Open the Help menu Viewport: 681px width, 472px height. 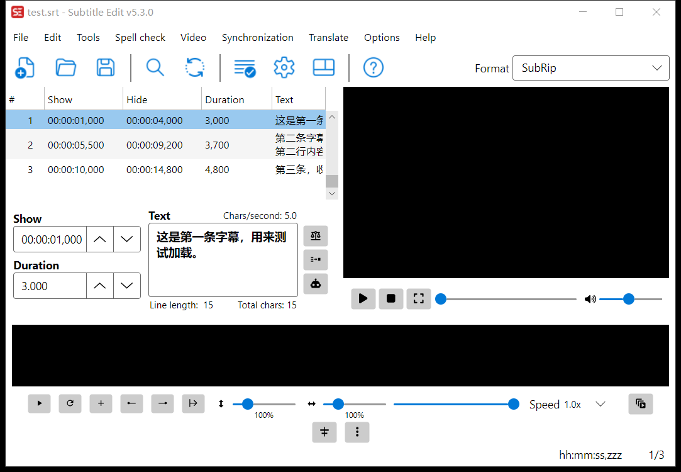click(x=425, y=37)
